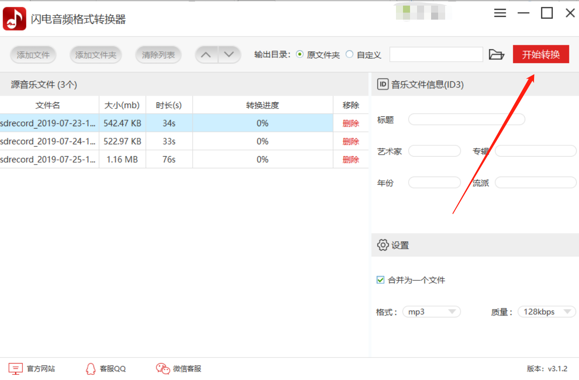Select the 自定义 output radio button

[x=350, y=54]
